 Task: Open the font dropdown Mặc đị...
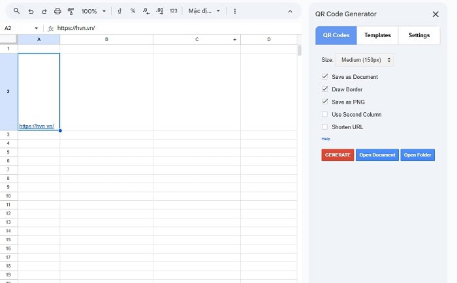click(204, 11)
